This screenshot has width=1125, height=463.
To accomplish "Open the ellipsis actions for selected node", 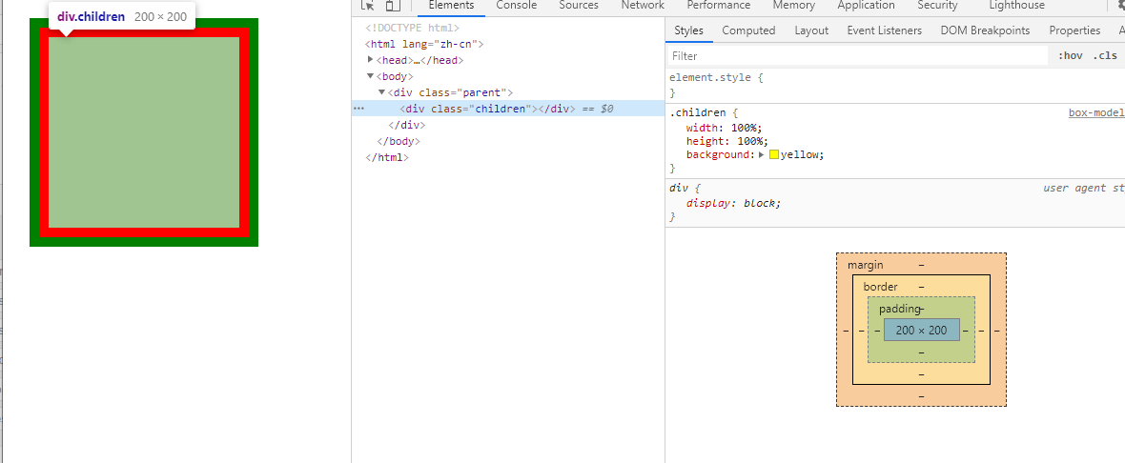I will tap(359, 109).
